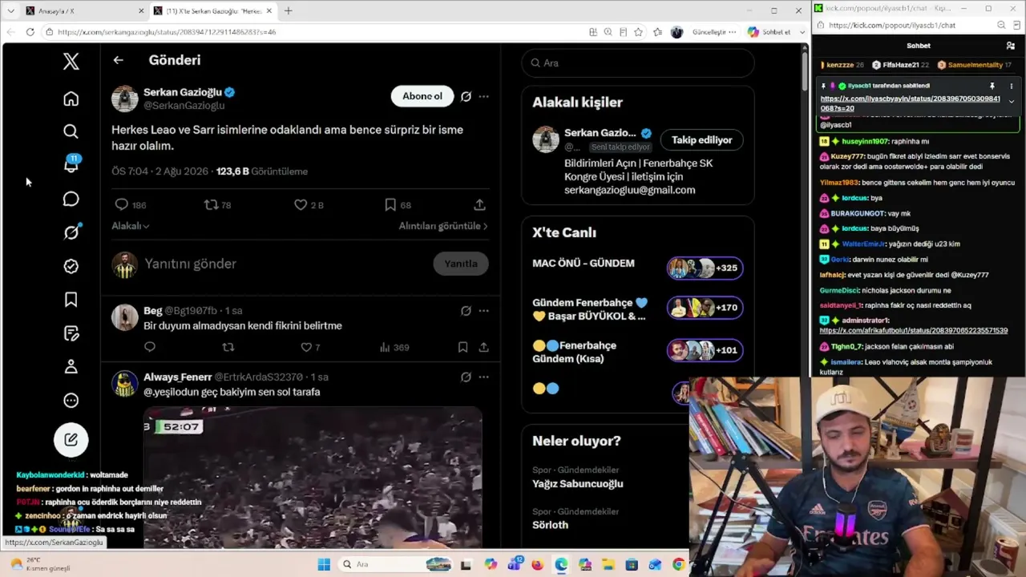View quotes via Alıntıları görüntüle

pyautogui.click(x=443, y=226)
